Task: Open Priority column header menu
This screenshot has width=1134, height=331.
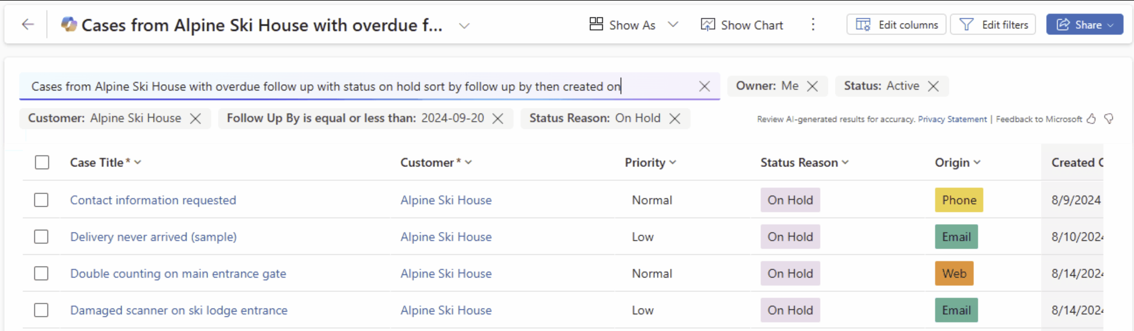Action: [x=650, y=163]
